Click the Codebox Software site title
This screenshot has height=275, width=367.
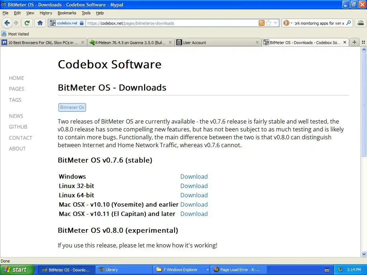click(x=110, y=64)
